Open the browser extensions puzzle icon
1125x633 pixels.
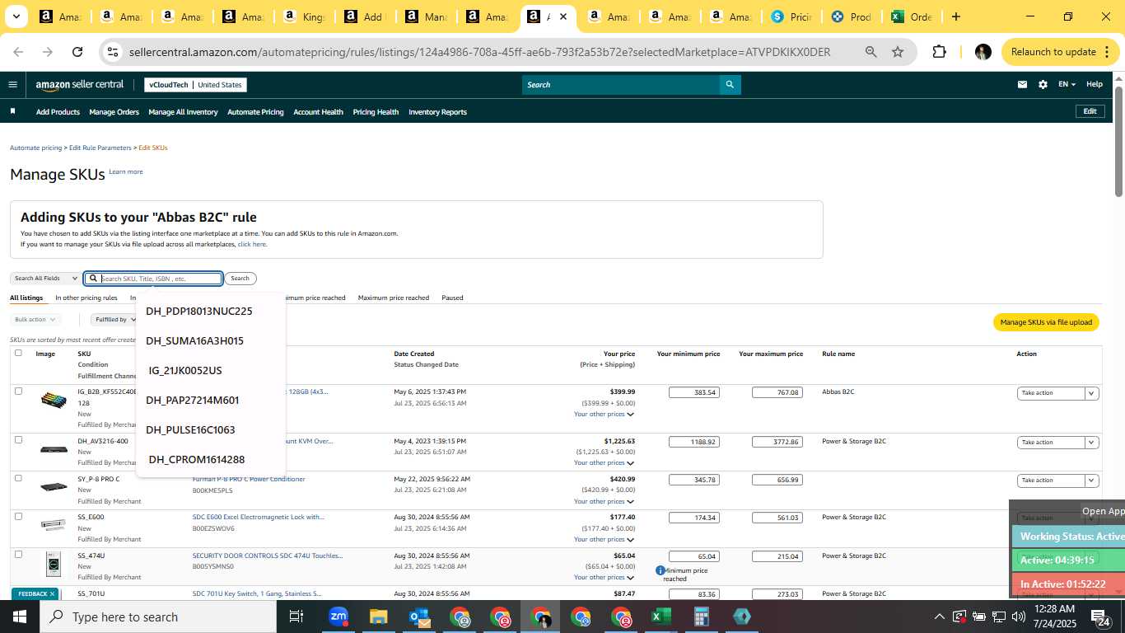939,52
